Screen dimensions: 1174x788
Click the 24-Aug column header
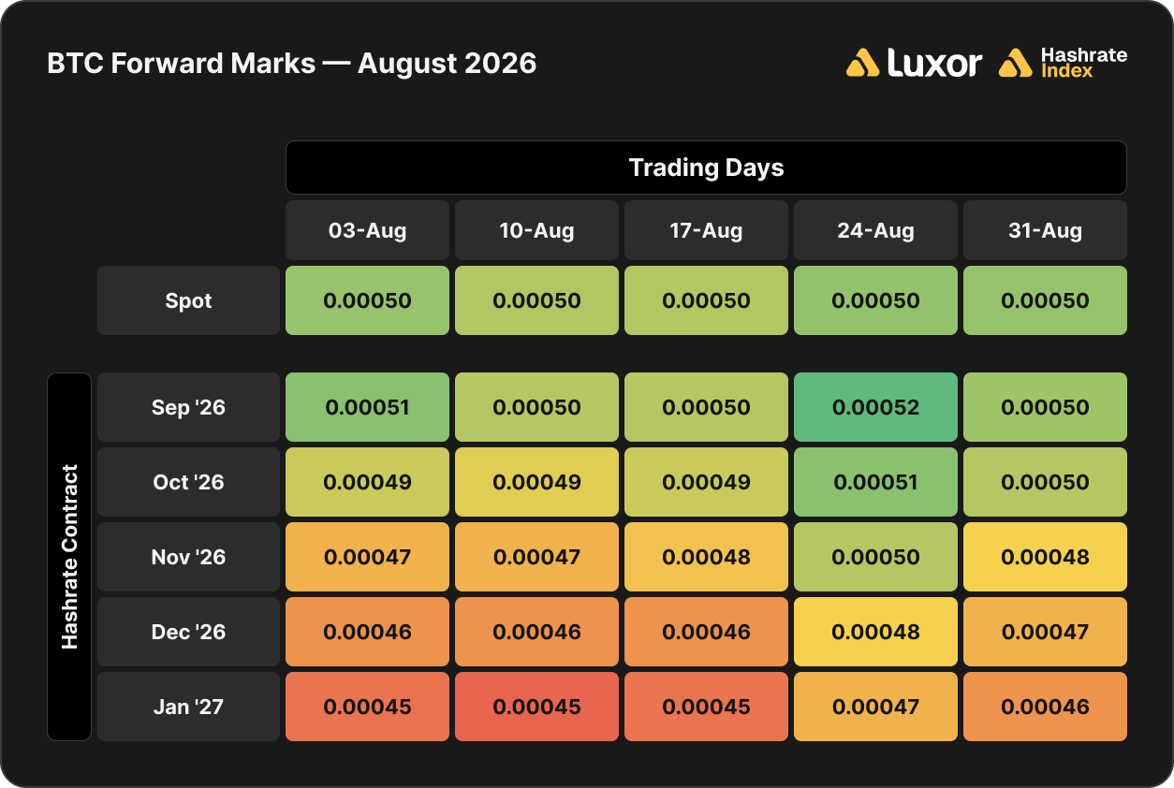point(875,230)
